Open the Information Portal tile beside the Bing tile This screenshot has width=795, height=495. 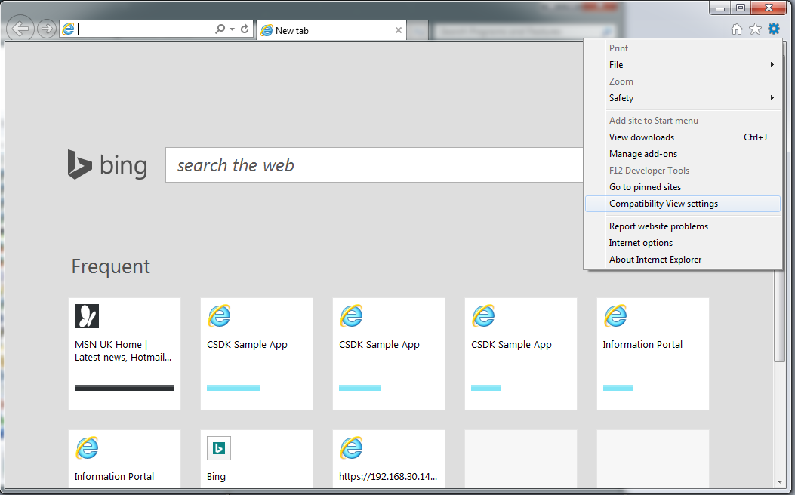125,459
